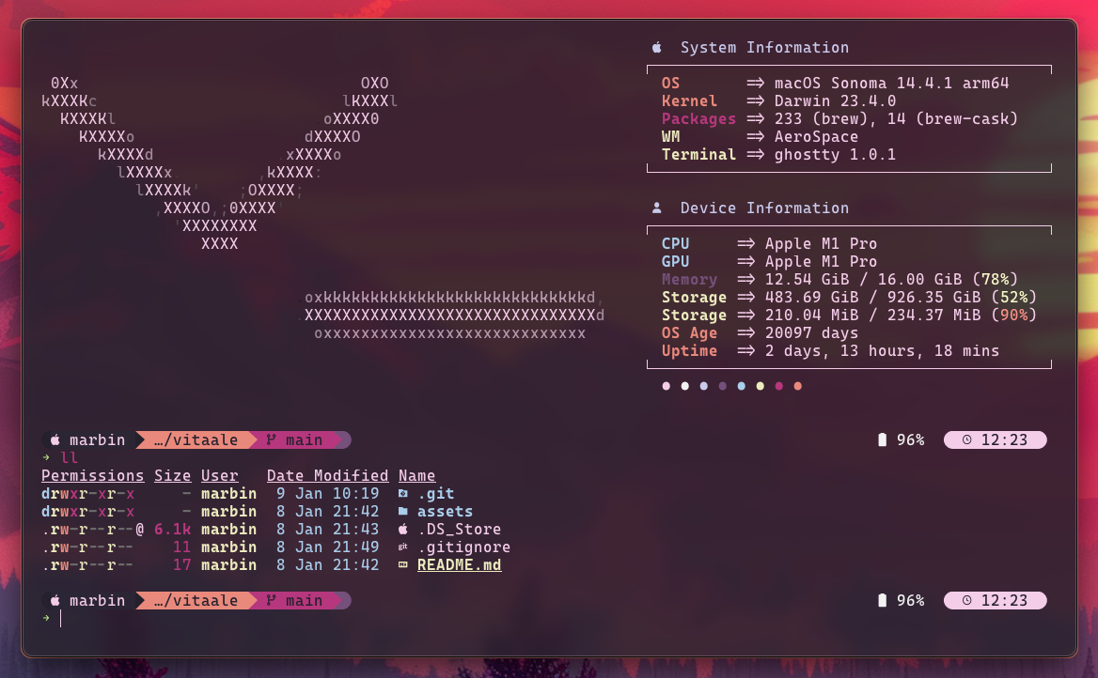The image size is (1098, 678).
Task: Click the Name column header
Action: [416, 476]
